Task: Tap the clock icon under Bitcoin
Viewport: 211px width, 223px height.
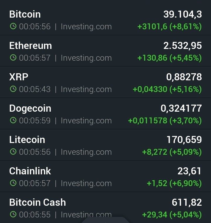Action: [13, 26]
